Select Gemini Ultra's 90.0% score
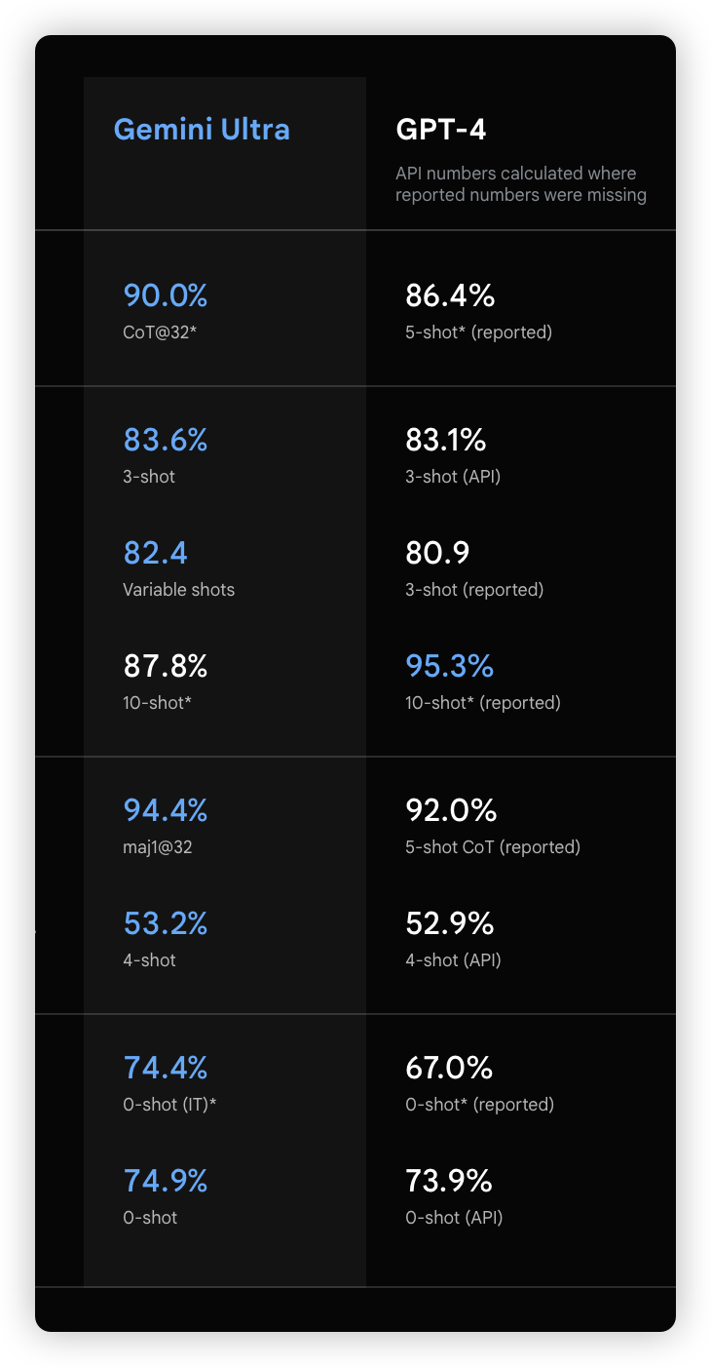The height and width of the screenshot is (1367, 711). coord(166,295)
